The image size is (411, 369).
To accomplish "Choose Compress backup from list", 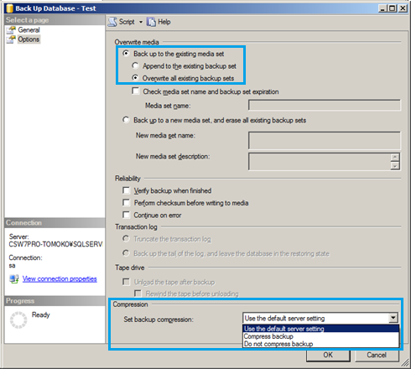I will point(320,336).
